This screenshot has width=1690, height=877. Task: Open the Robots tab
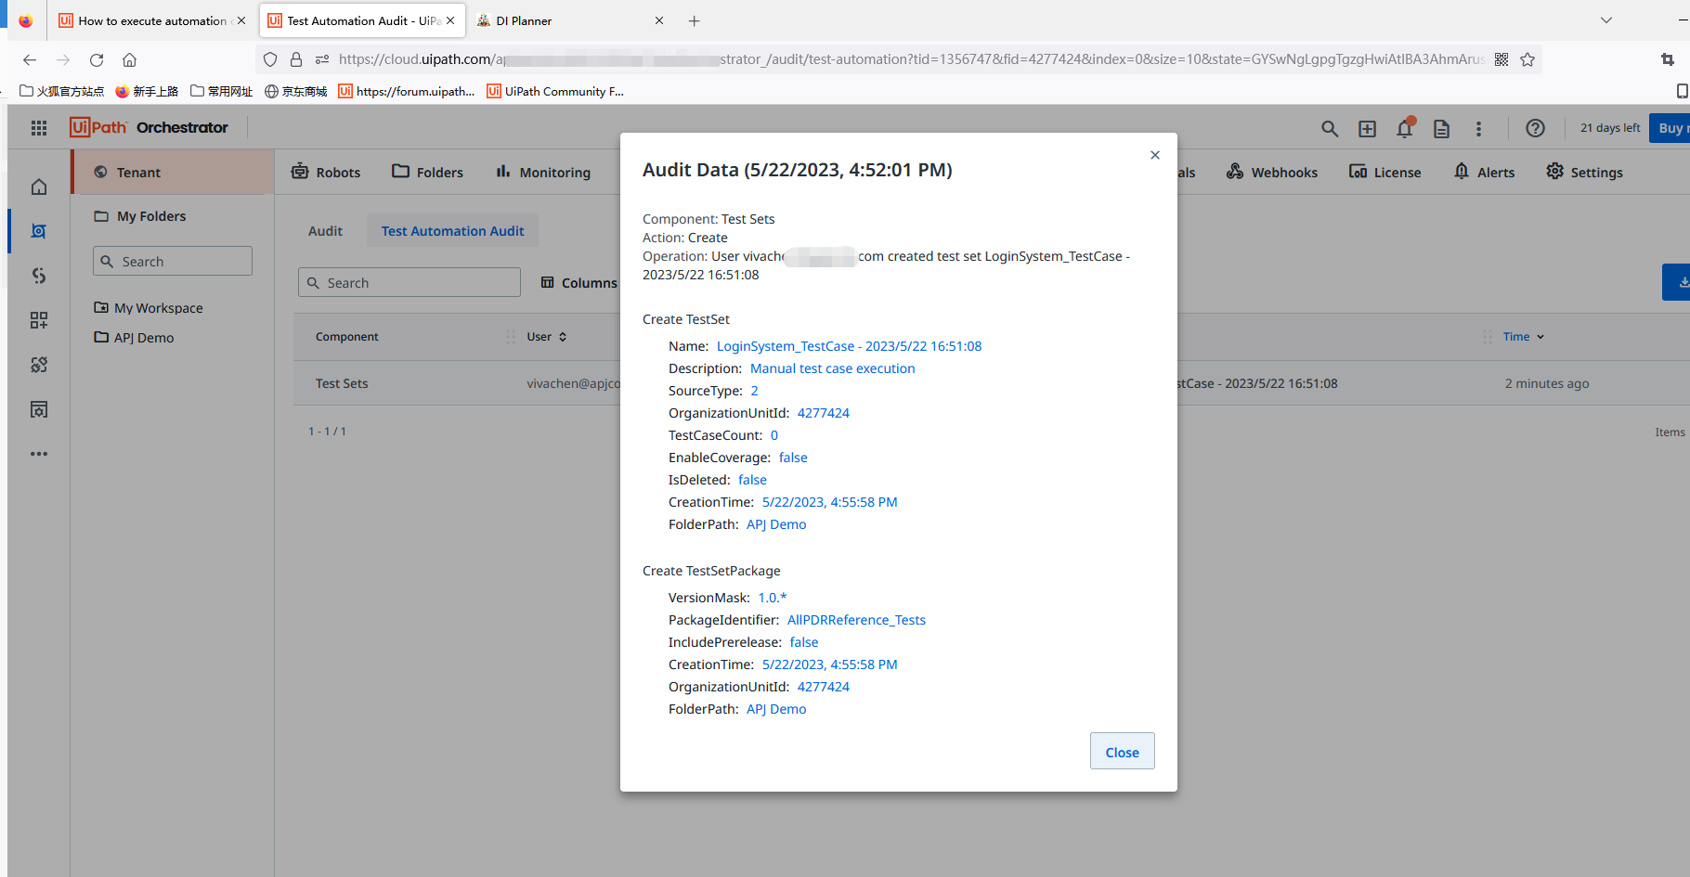point(326,173)
